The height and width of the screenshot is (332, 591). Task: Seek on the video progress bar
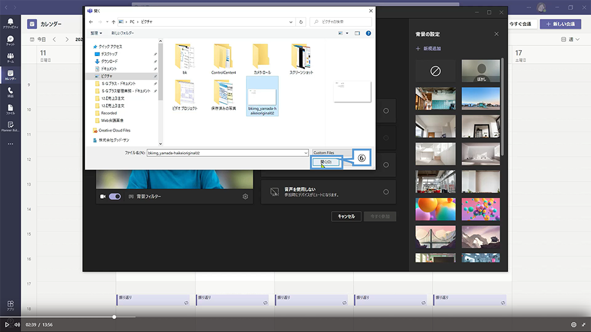pos(295,317)
